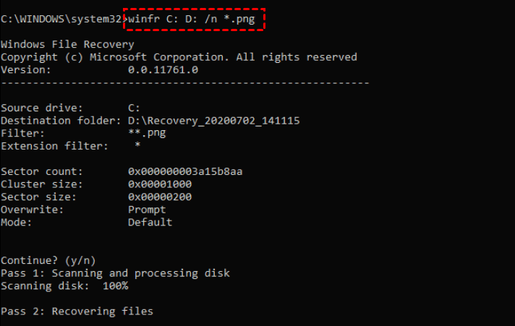Click the Overwrite value Prompt
The width and height of the screenshot is (515, 326).
[147, 210]
